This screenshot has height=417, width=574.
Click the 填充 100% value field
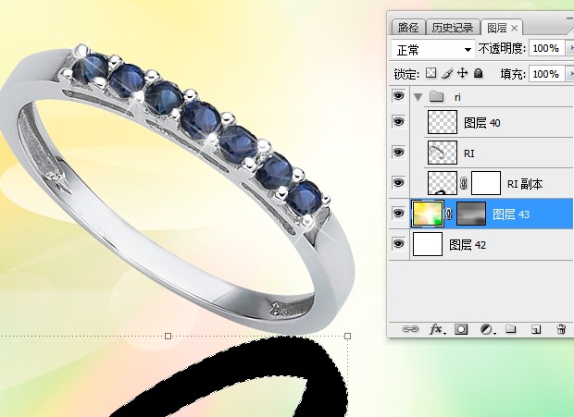click(546, 74)
